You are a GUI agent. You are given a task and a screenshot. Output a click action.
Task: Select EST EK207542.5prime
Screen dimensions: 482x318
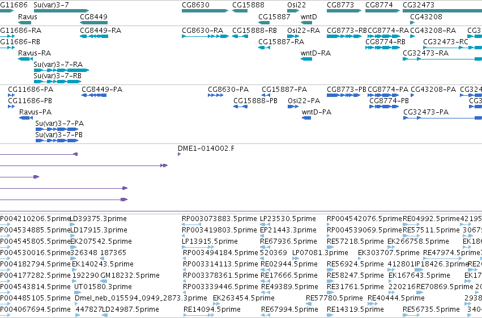click(74, 247)
